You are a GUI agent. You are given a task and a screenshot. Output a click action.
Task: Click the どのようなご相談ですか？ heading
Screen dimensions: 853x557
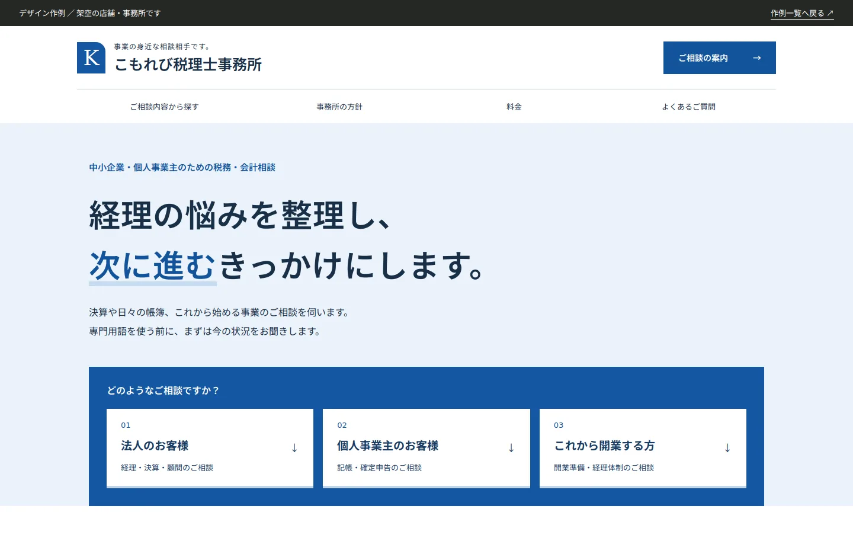pos(163,390)
